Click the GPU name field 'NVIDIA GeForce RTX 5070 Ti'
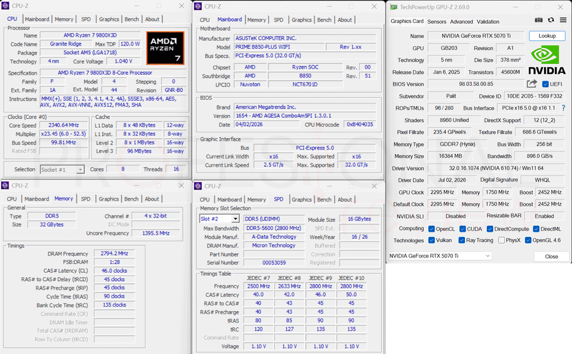The width and height of the screenshot is (572, 354). [x=476, y=36]
